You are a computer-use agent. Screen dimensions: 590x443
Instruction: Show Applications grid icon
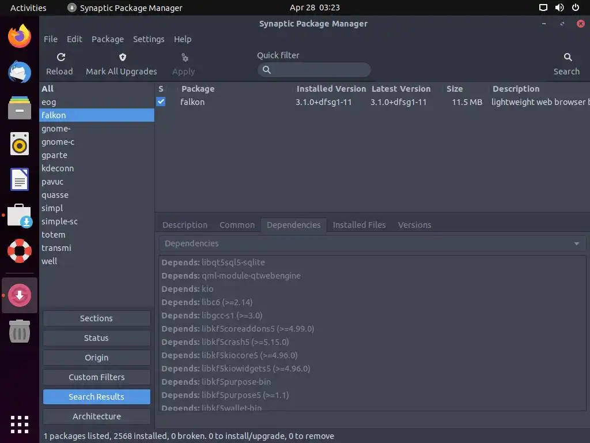(x=20, y=425)
